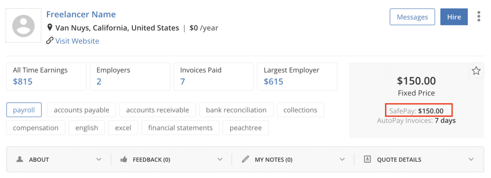Click the person icon in About tab
Viewport: 491px width, 178px height.
20,159
